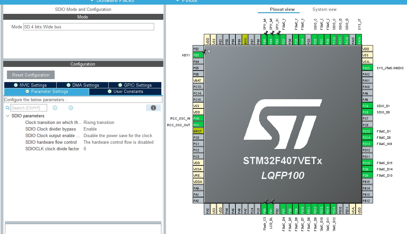
Task: Open the NVIC Settings tab
Action: (30, 85)
